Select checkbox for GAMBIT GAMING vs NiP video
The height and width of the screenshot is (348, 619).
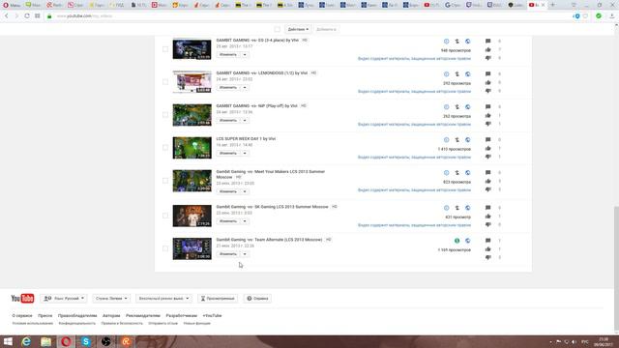click(x=165, y=115)
